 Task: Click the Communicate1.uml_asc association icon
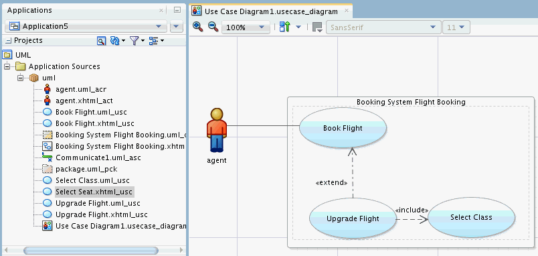coord(47,157)
